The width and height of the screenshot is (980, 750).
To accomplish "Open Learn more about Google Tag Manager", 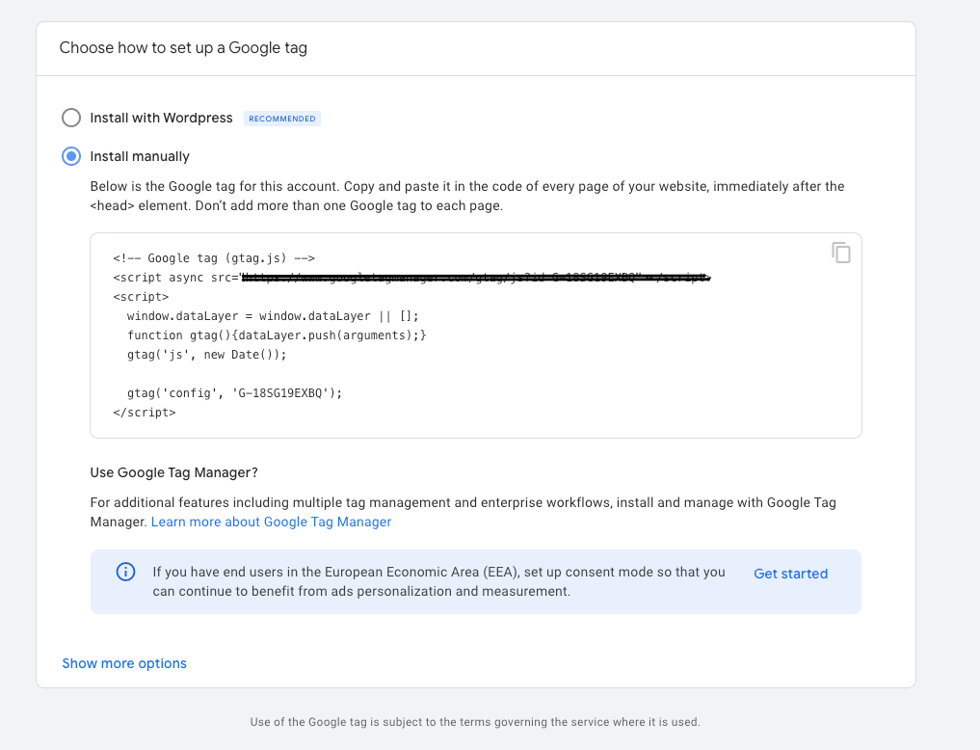I will tap(271, 522).
